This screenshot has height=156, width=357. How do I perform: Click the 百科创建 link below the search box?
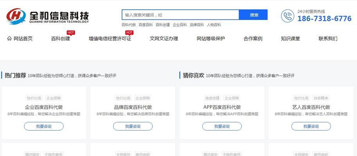tap(163, 25)
